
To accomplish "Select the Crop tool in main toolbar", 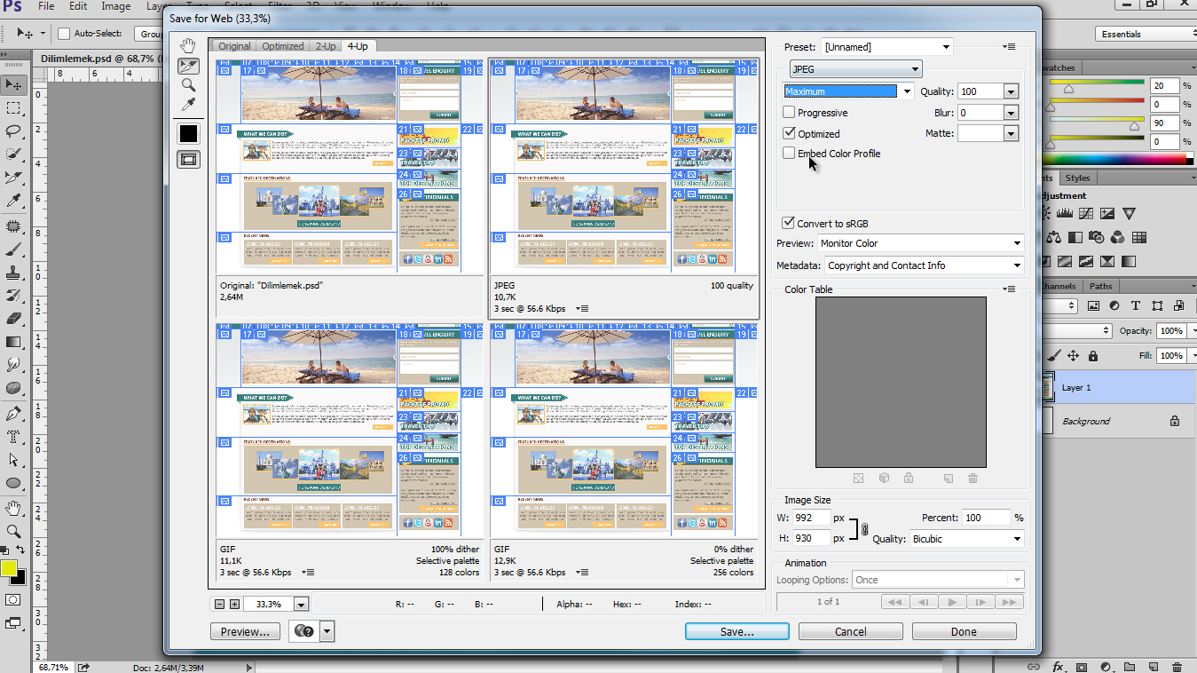I will (x=13, y=178).
